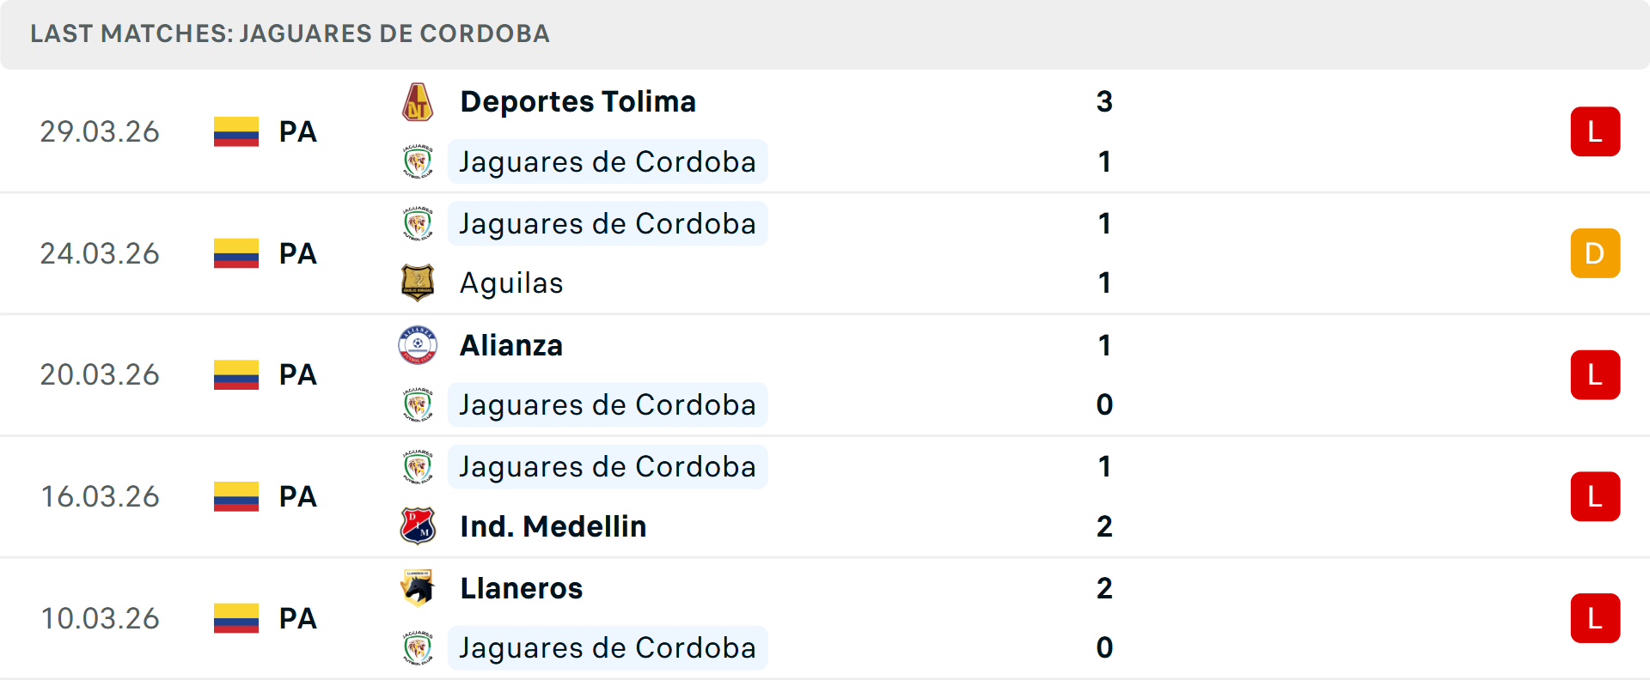Open the Deportes Tolima team name
Viewport: 1650px width, 680px height.
tap(577, 100)
